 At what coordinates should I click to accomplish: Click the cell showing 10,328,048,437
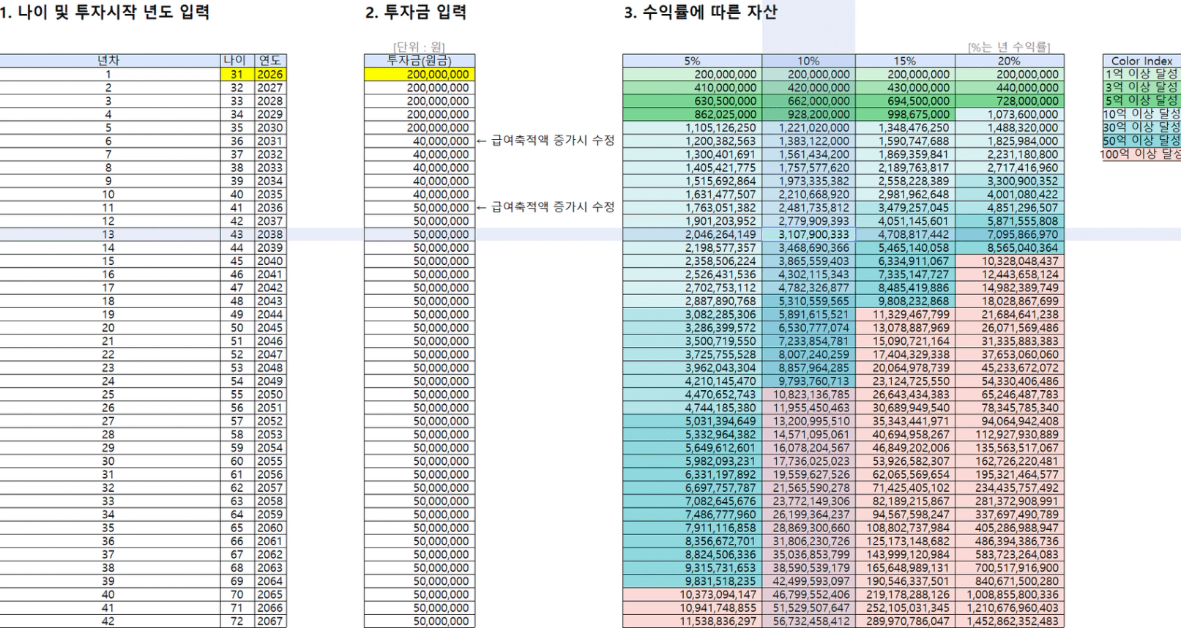point(1009,261)
